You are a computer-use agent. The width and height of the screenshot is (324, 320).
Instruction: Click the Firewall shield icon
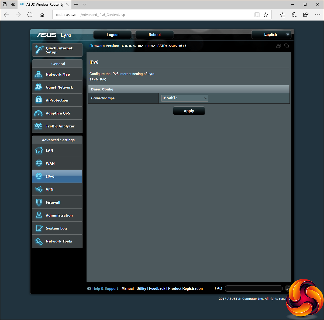(39, 202)
